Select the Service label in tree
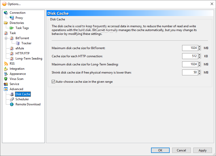 tap(14, 84)
